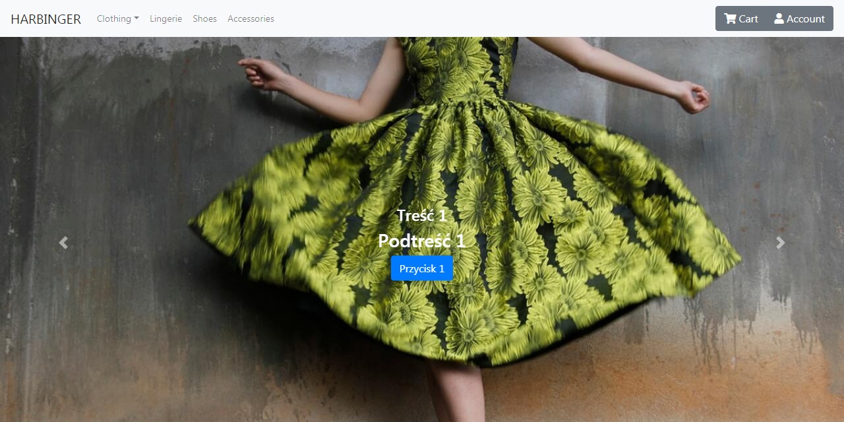
Task: Click the Account text label
Action: tap(805, 18)
